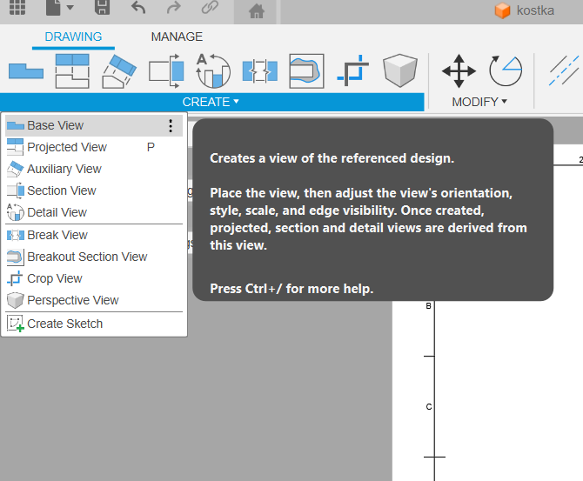Click the Break View toolbar icon
Viewport: 583px width, 481px height.
click(259, 71)
